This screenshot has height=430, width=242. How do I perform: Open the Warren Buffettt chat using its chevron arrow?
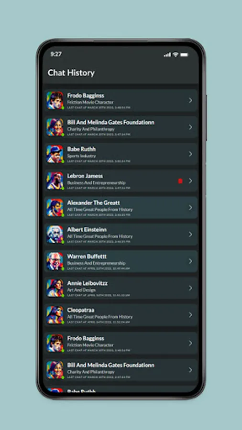(190, 261)
